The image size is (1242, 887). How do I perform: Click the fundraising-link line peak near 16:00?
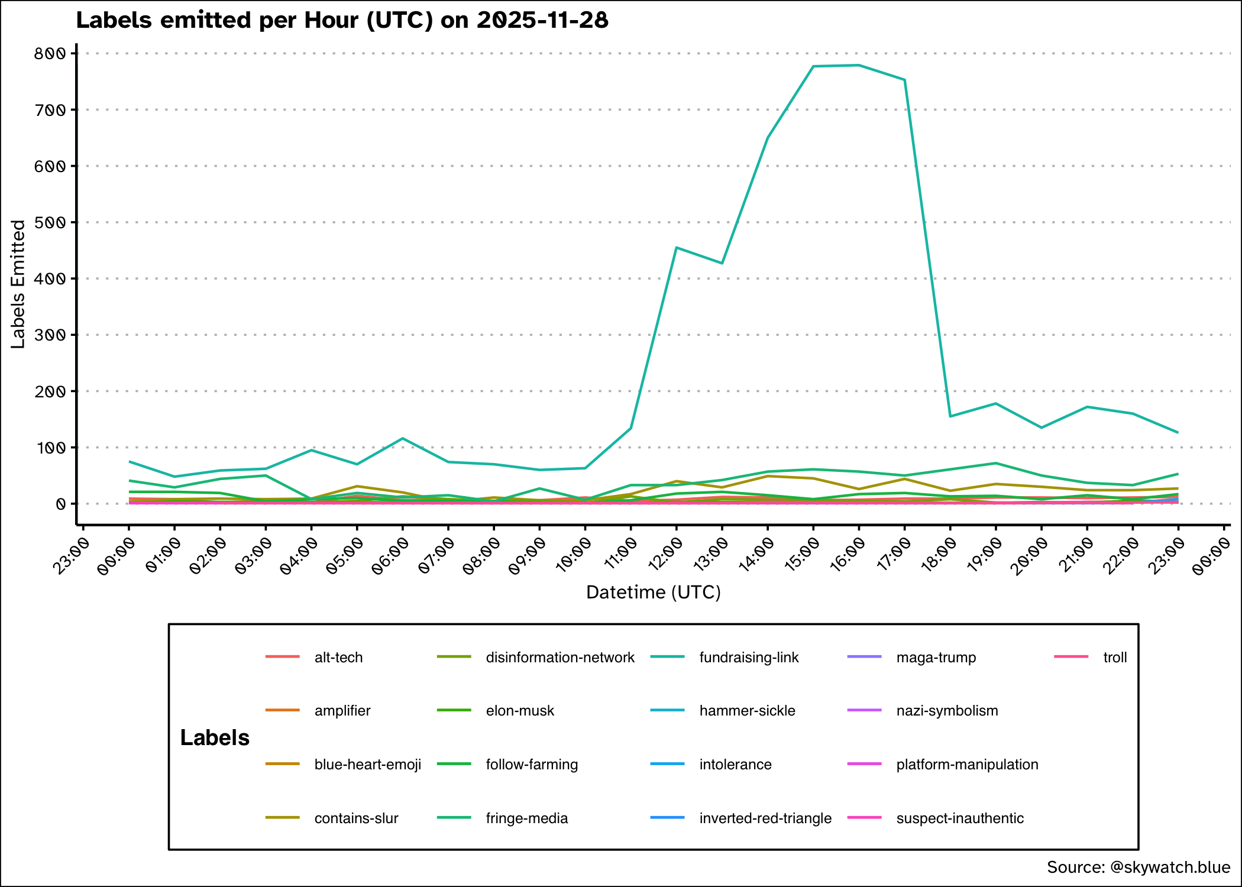click(x=858, y=65)
